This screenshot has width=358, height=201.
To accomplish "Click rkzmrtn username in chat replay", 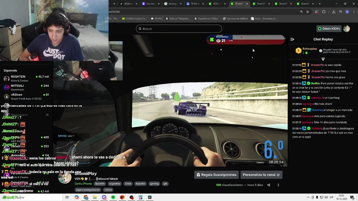I will tap(317, 110).
